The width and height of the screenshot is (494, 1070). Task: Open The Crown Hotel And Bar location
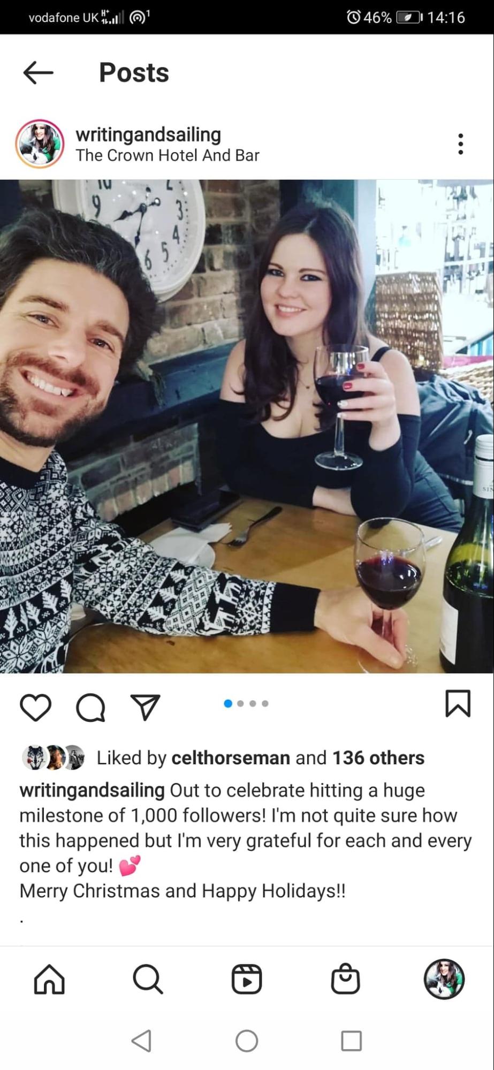pos(168,155)
